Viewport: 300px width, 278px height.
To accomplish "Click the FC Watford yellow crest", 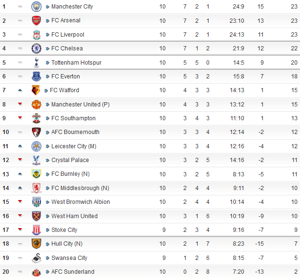I will coord(36,90).
